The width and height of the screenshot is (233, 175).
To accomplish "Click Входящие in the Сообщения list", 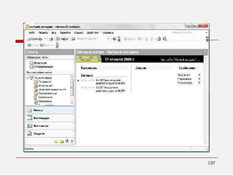I will [184, 75].
